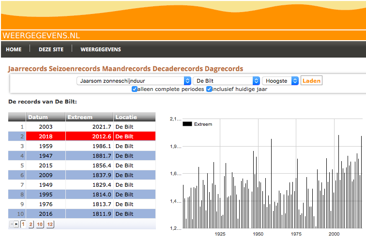
Task: Expand the De Bilt station dropdown
Action: click(227, 81)
